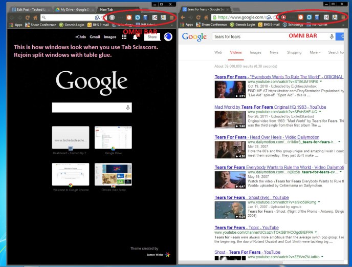Click the orange clock extension in right window
The height and width of the screenshot is (267, 352).
tap(301, 17)
